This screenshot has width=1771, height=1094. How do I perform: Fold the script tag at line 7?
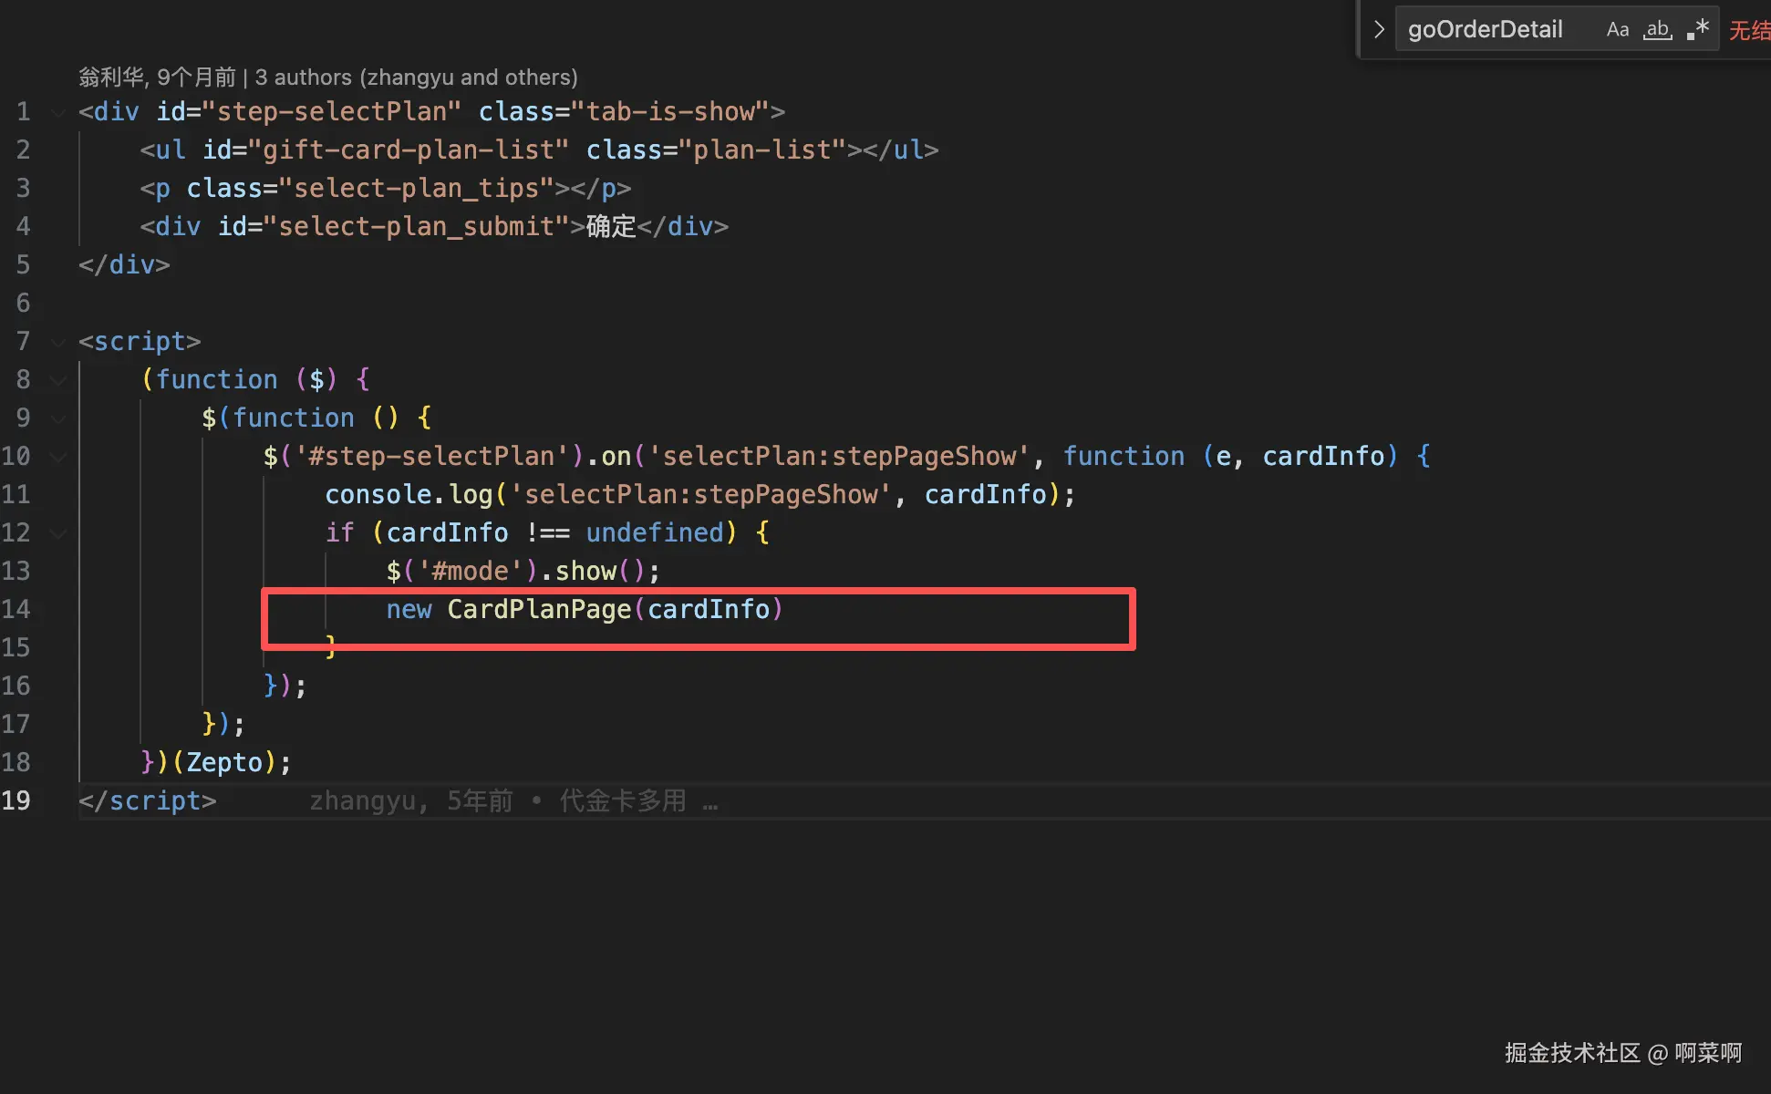tap(58, 342)
